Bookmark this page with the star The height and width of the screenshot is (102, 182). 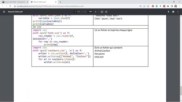pyautogui.click(x=148, y=6)
